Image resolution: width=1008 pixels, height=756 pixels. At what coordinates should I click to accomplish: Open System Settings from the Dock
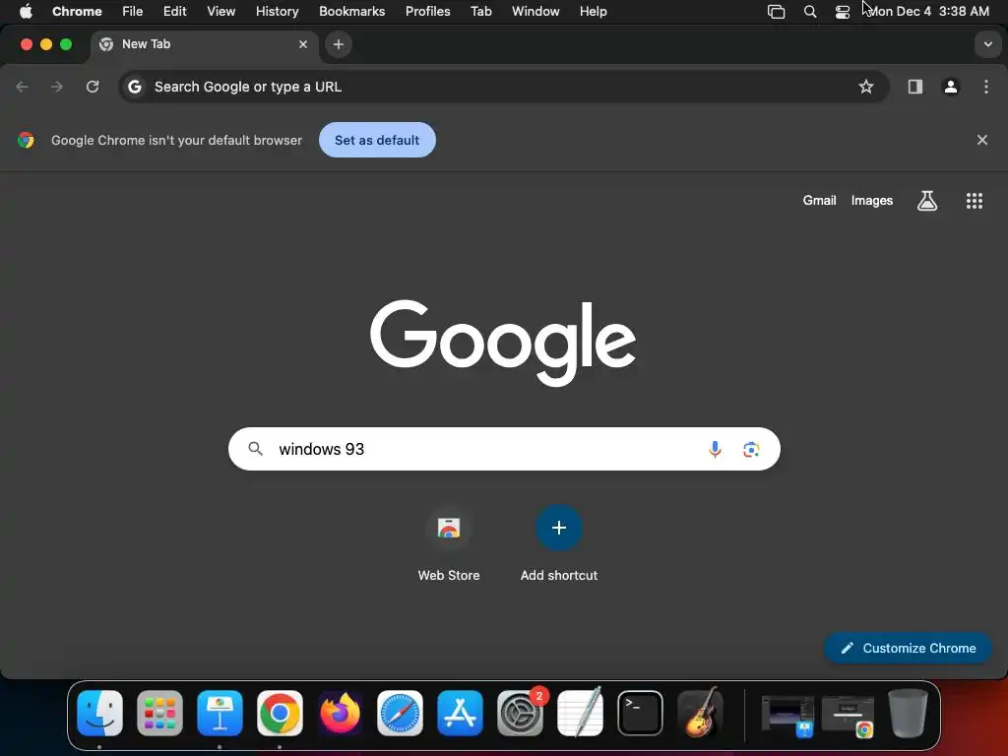click(x=520, y=714)
